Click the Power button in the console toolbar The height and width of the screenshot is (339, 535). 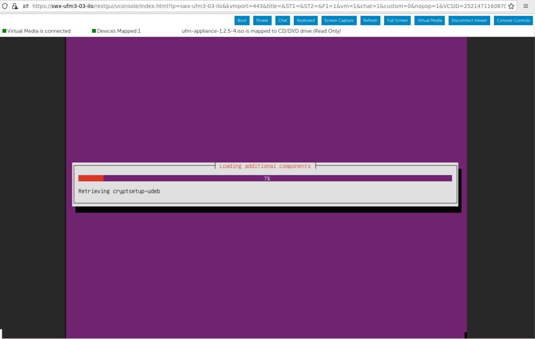coord(262,20)
